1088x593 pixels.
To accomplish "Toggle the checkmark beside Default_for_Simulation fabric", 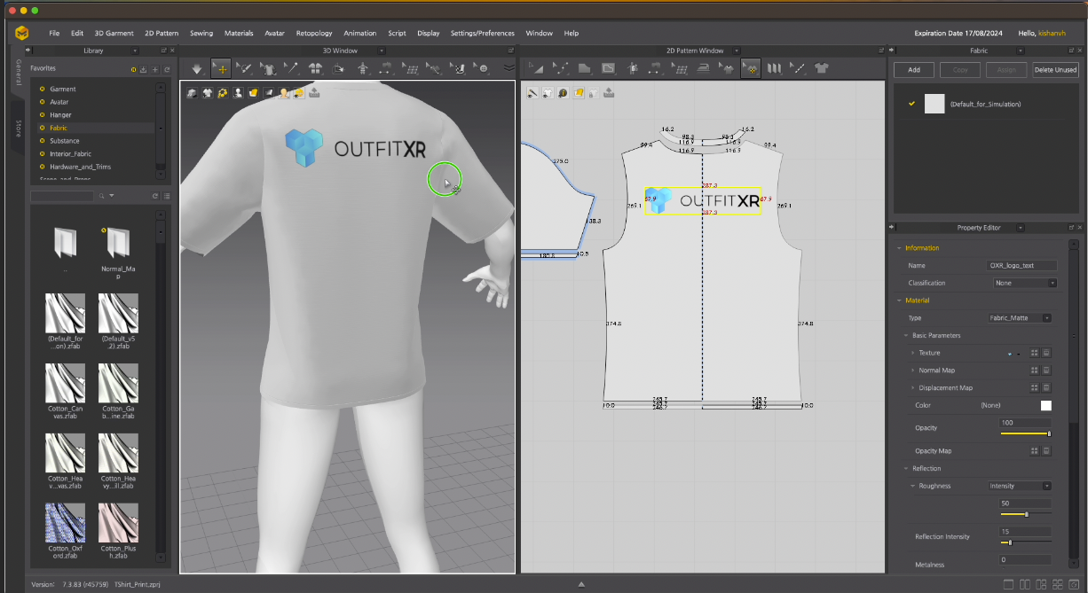I will pos(911,104).
